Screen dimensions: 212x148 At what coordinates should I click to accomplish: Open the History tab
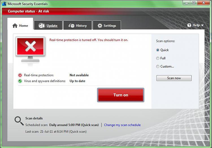point(78,25)
